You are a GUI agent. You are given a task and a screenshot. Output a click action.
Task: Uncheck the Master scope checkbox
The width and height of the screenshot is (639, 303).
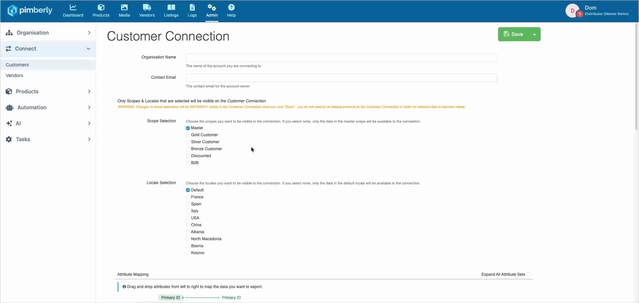pyautogui.click(x=188, y=128)
